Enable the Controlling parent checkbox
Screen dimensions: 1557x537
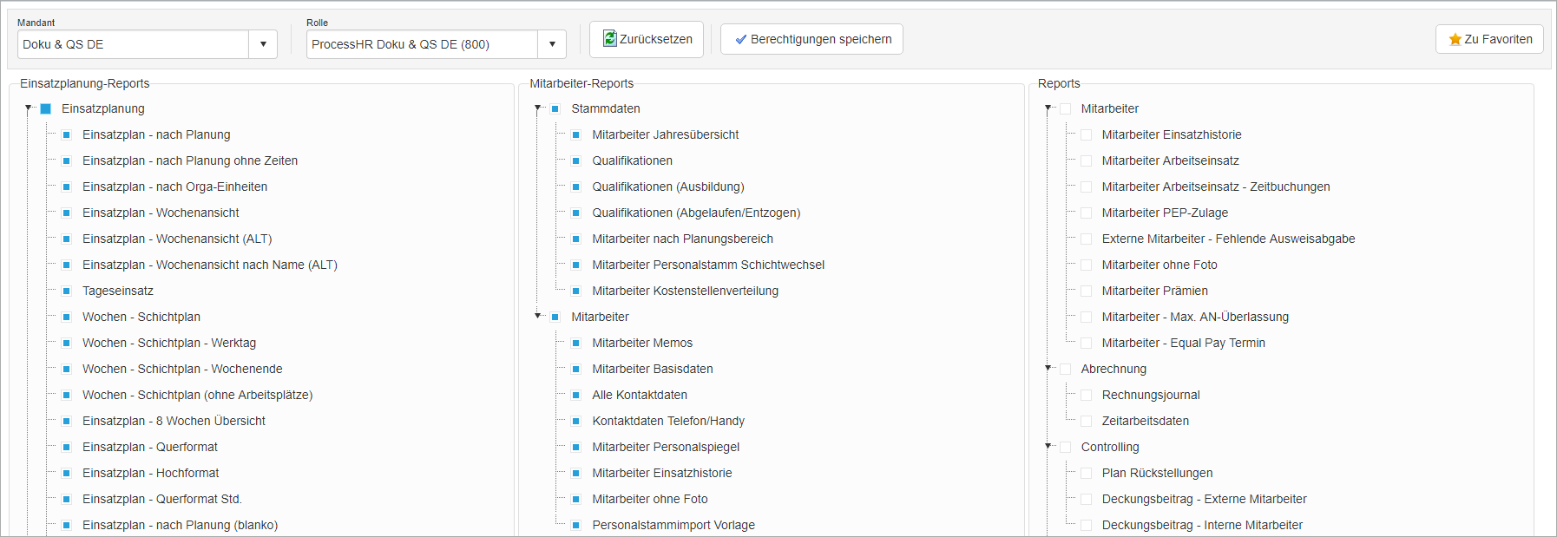click(x=1065, y=447)
